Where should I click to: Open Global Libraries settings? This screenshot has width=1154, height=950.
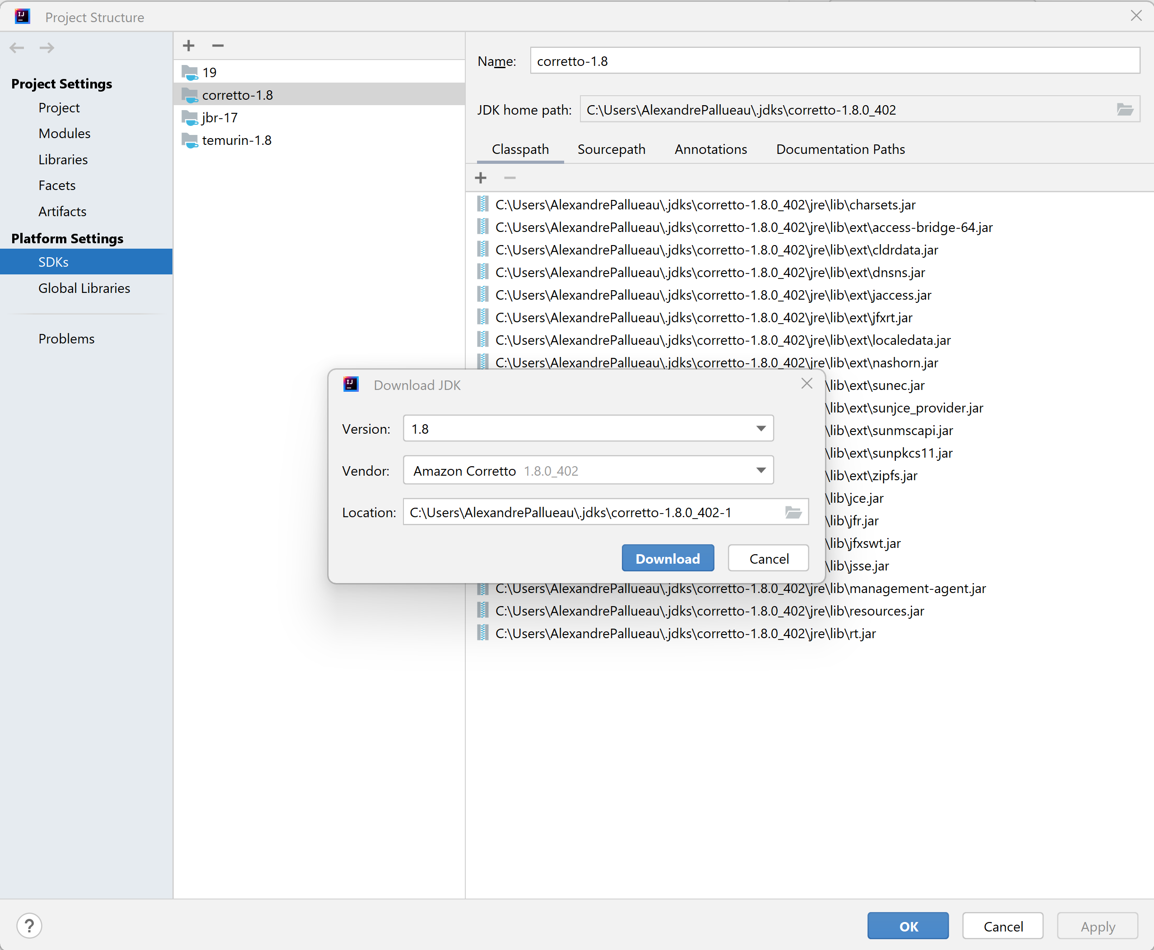(x=84, y=288)
